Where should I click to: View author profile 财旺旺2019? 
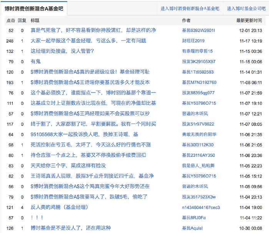coord(193,41)
